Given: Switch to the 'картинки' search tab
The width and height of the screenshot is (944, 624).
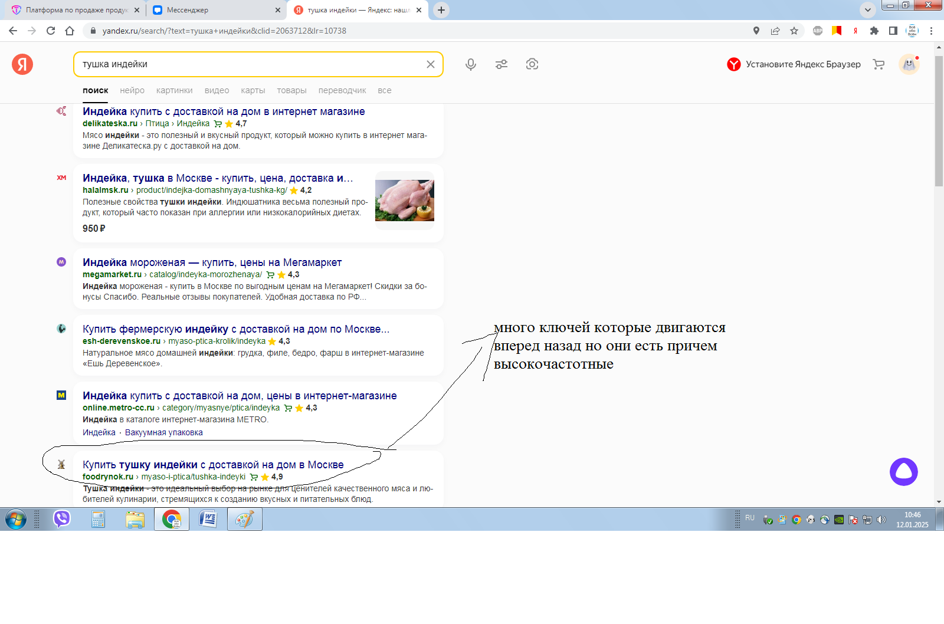Looking at the screenshot, I should pyautogui.click(x=175, y=90).
